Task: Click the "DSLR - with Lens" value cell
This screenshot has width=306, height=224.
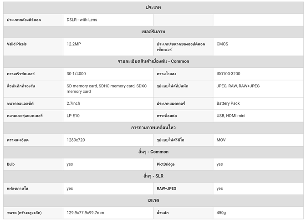Action: click(x=82, y=20)
